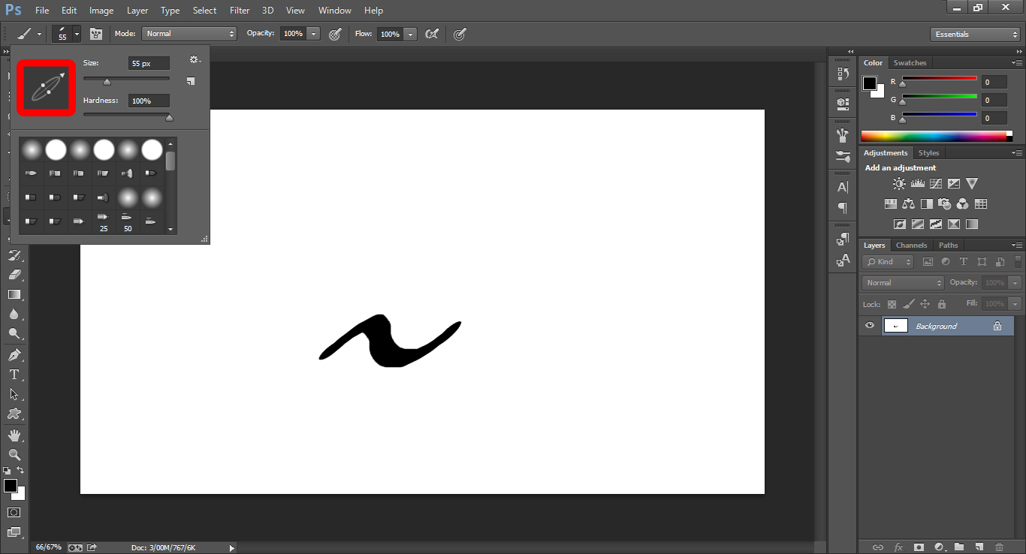Screen dimensions: 1026x554
Task: Open the layer filter Kind dropdown
Action: pos(888,262)
